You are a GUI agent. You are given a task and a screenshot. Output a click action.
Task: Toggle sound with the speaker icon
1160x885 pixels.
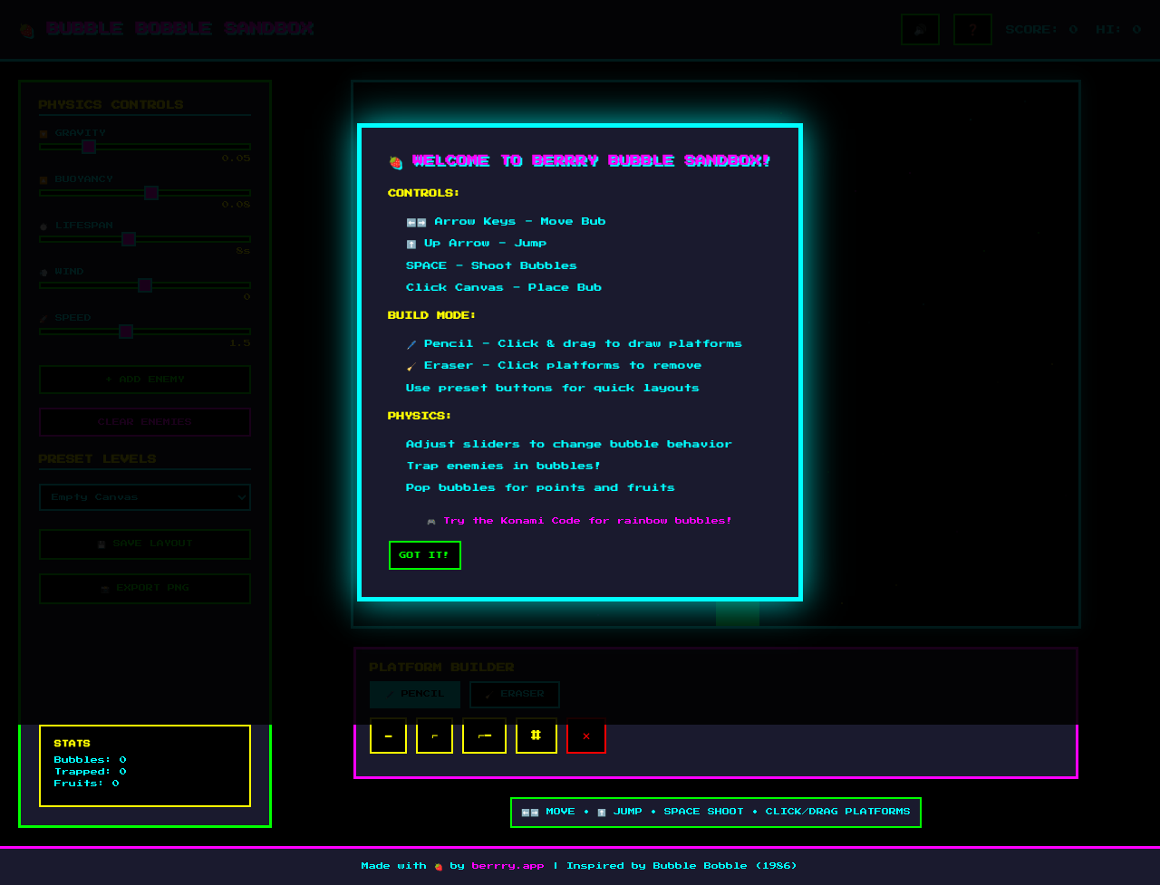[x=920, y=30]
